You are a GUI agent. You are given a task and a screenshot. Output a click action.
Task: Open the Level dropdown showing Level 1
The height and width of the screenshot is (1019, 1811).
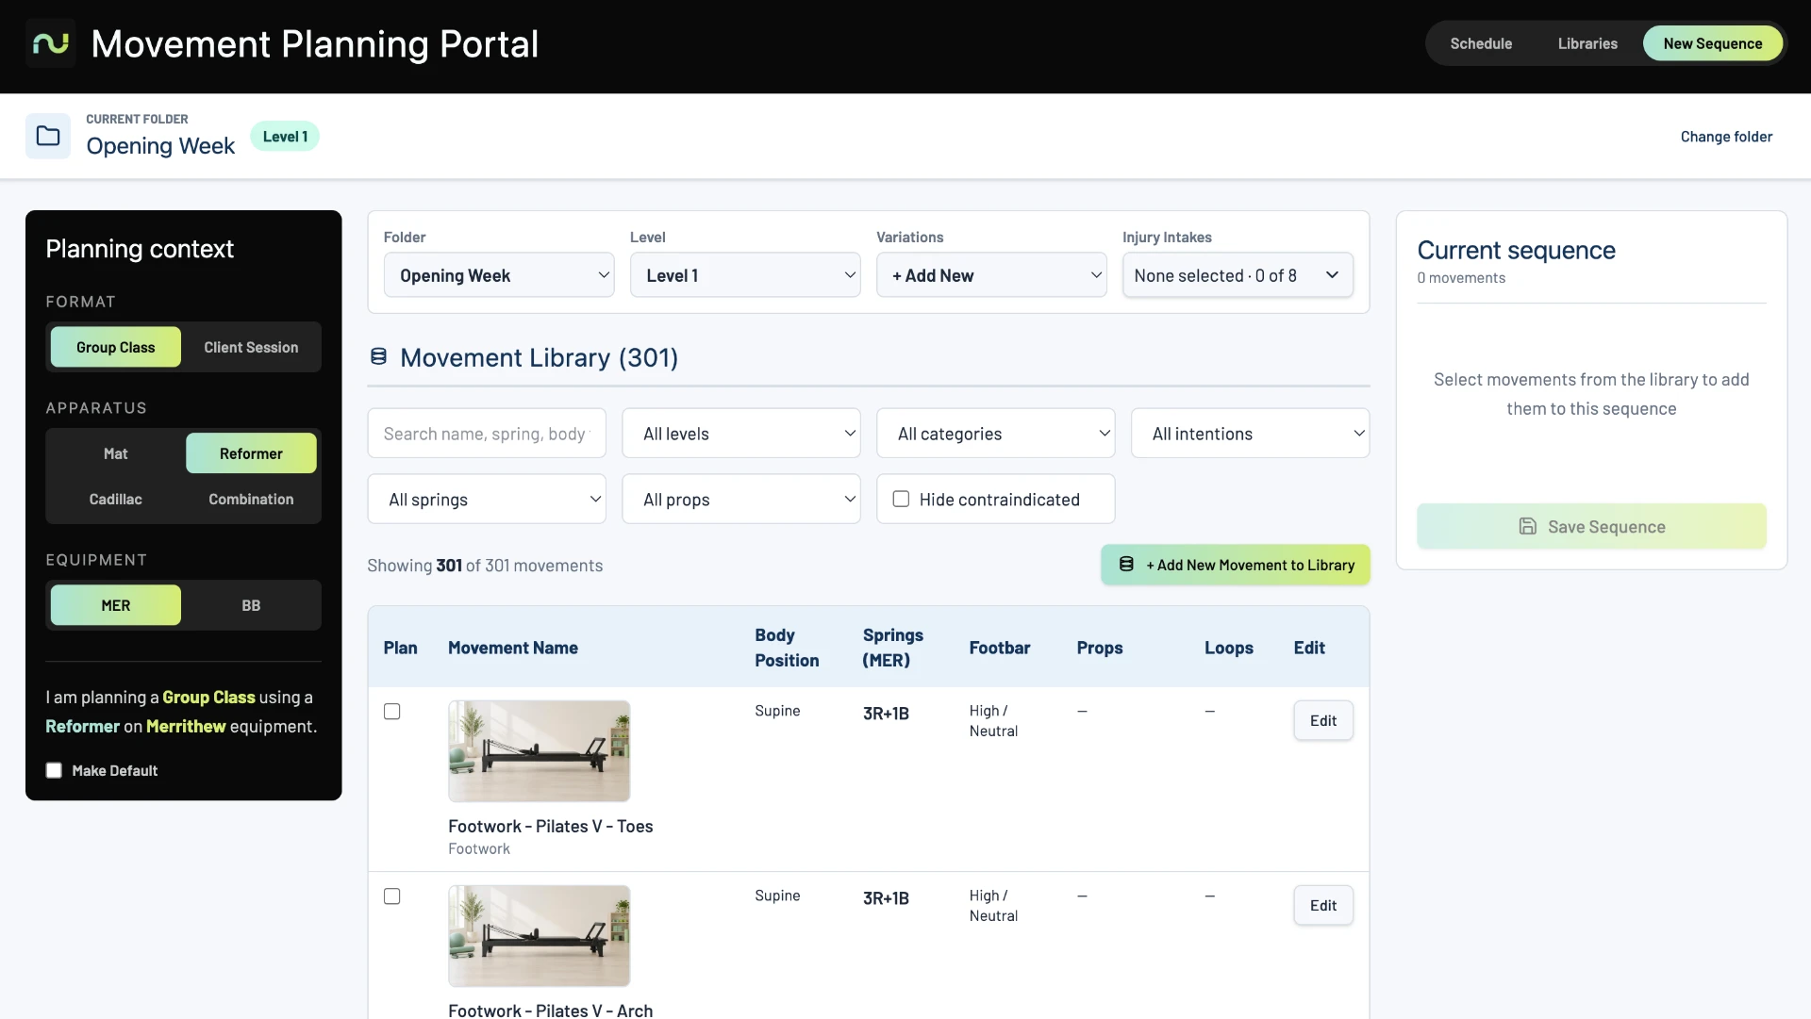coord(745,274)
